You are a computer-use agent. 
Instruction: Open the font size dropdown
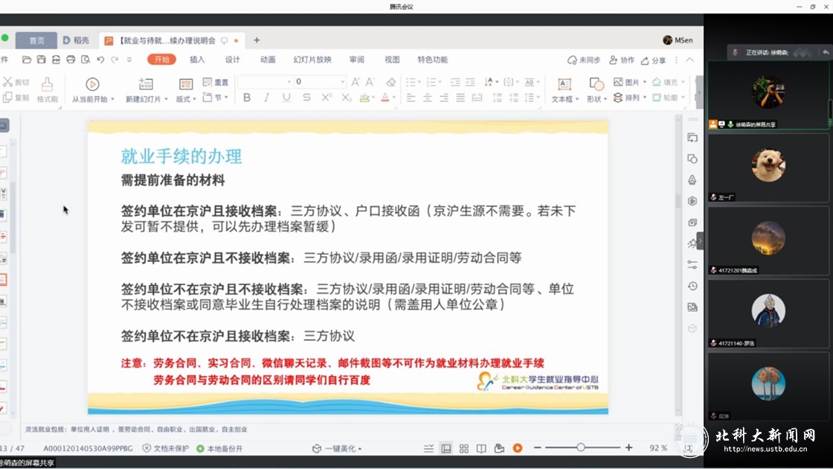pyautogui.click(x=342, y=82)
